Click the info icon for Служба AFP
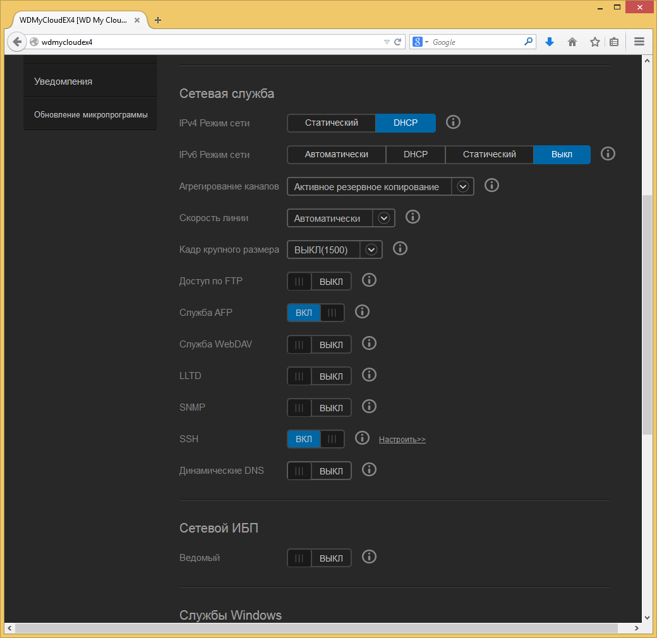The height and width of the screenshot is (638, 657). click(362, 311)
